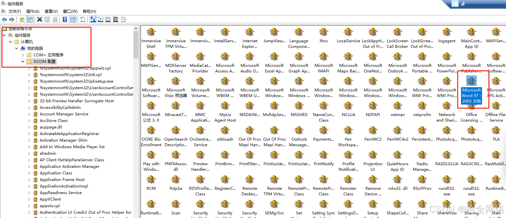Image resolution: width=506 pixels, height=218 pixels.
Task: Switch to large icons view
Action: click(93, 19)
